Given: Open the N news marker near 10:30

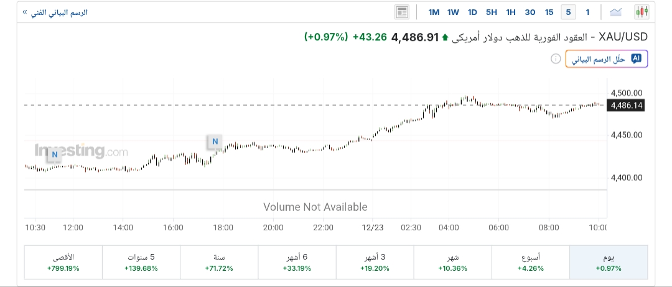Looking at the screenshot, I should (55, 154).
